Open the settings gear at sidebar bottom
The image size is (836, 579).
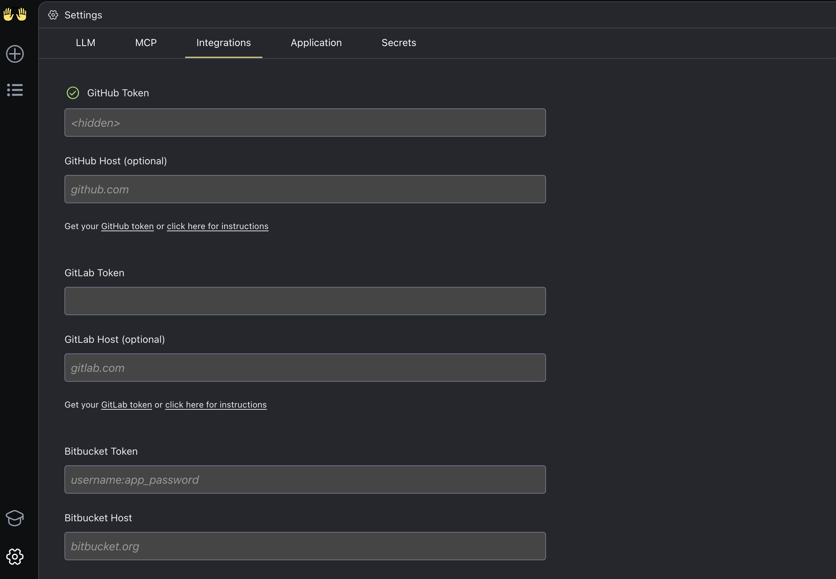click(15, 557)
